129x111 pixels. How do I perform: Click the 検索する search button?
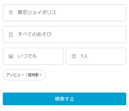coord(64,99)
